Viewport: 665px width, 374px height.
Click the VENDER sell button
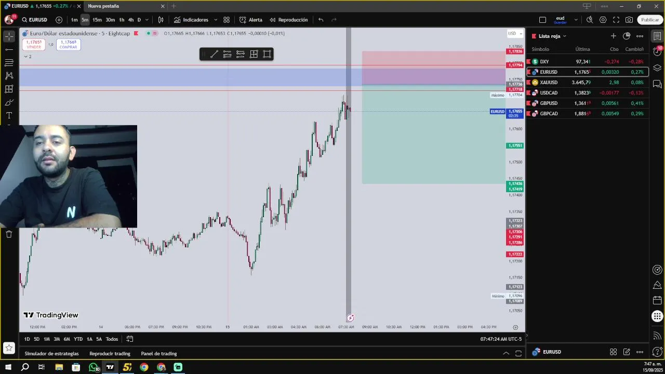click(33, 45)
